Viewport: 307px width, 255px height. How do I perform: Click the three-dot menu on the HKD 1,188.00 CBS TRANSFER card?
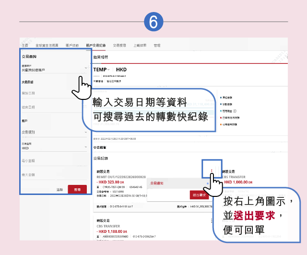coord(211,220)
